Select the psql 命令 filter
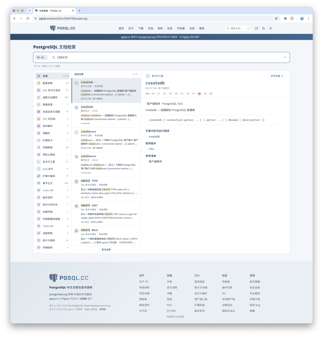This screenshot has height=337, width=323. [x=52, y=169]
